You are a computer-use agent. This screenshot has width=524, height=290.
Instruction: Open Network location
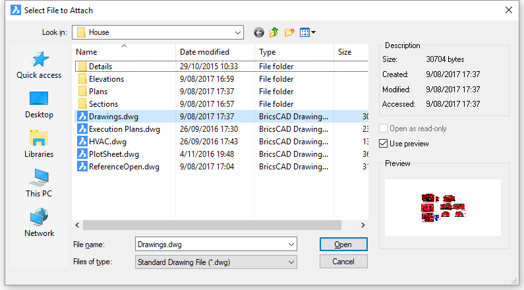[39, 223]
